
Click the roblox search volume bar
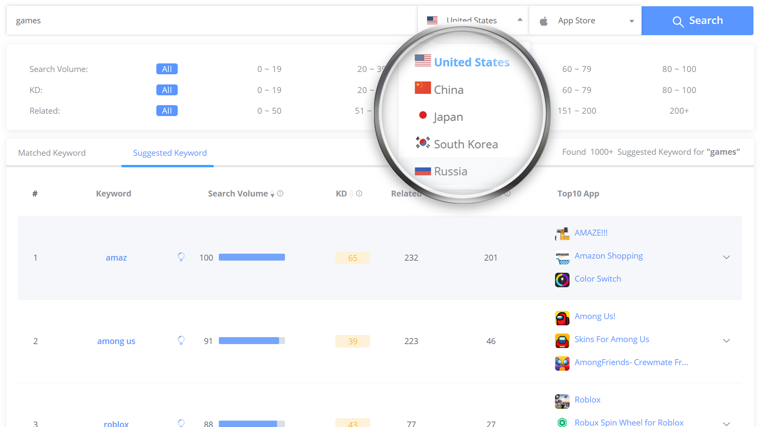click(x=252, y=423)
